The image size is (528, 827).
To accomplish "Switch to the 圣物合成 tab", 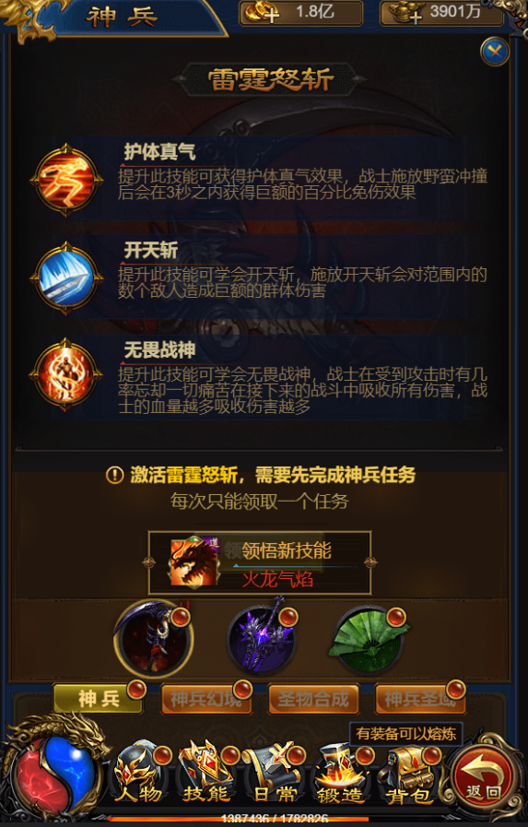I will [x=313, y=699].
